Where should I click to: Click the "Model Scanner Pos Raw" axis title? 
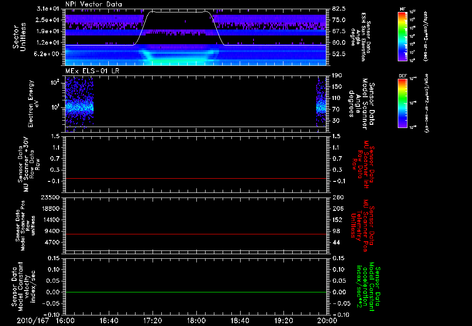pyautogui.click(x=25, y=226)
